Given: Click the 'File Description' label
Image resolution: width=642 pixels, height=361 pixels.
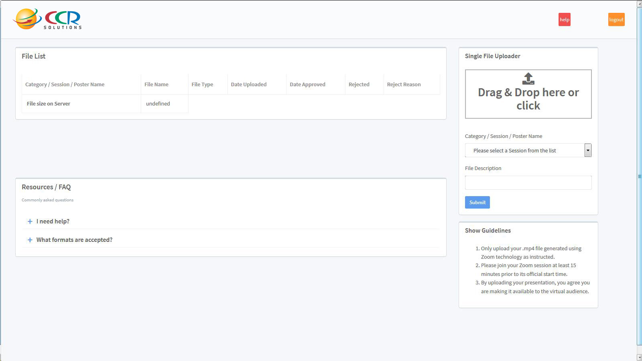Looking at the screenshot, I should pyautogui.click(x=483, y=168).
